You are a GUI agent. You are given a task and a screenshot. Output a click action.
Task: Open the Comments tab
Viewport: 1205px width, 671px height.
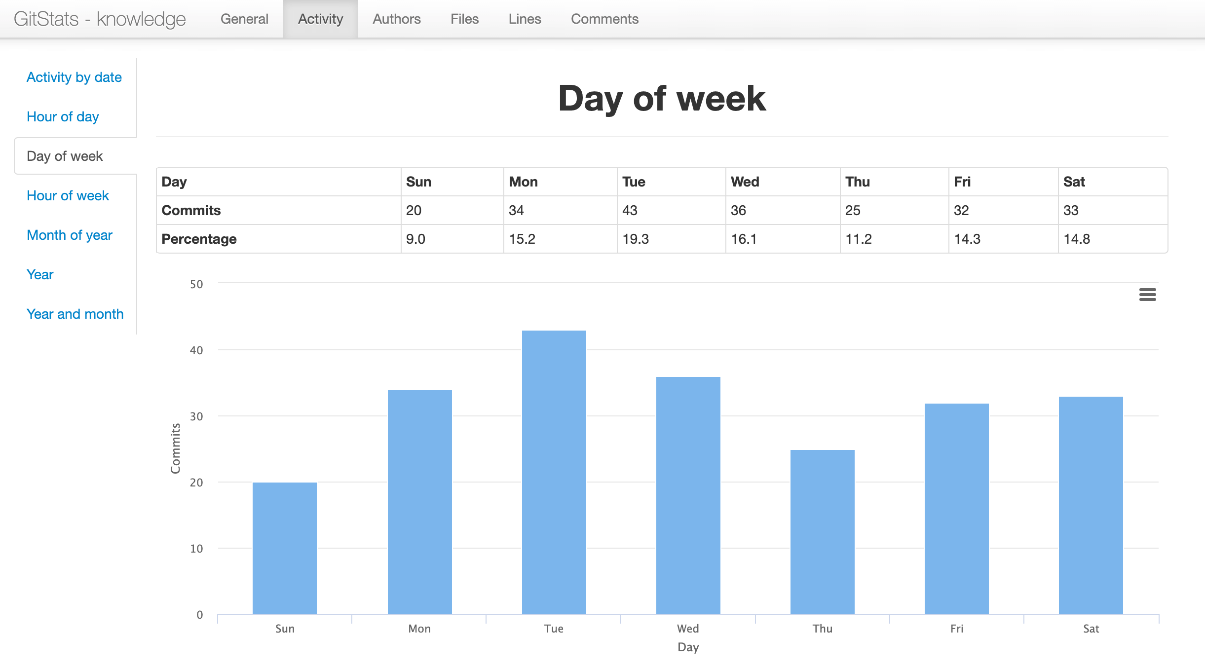point(604,19)
